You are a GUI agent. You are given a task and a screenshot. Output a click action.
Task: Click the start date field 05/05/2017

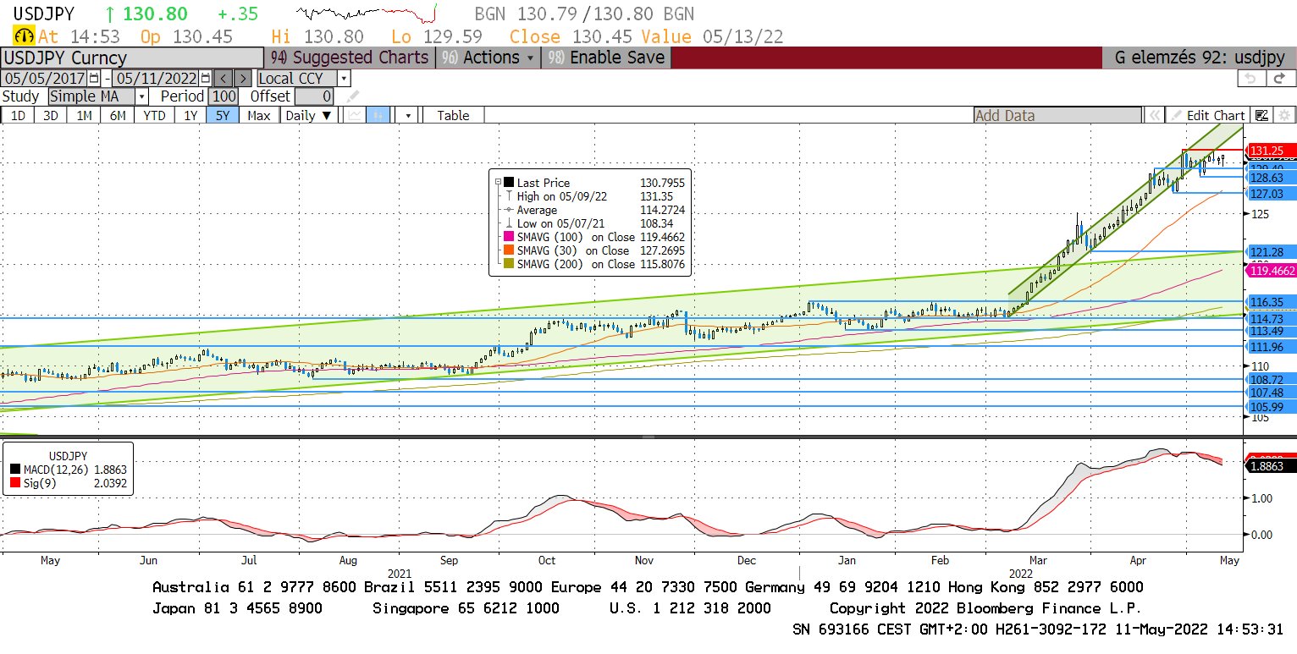pos(45,78)
